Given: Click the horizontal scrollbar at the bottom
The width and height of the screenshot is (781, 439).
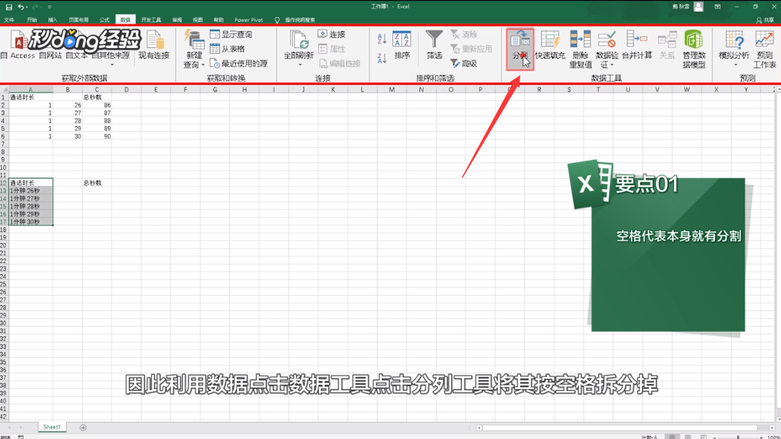Looking at the screenshot, I should click(620, 428).
